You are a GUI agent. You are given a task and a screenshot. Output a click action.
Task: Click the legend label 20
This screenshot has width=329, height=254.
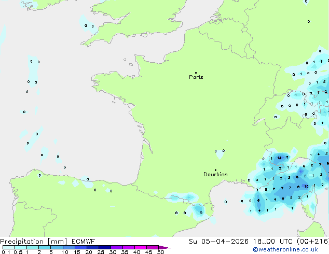(x=89, y=252)
